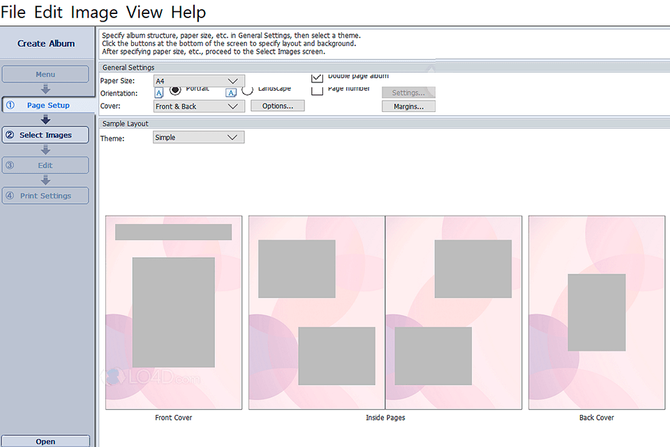670x447 pixels.
Task: Select step ② Select Images in sidebar
Action: pyautogui.click(x=45, y=134)
